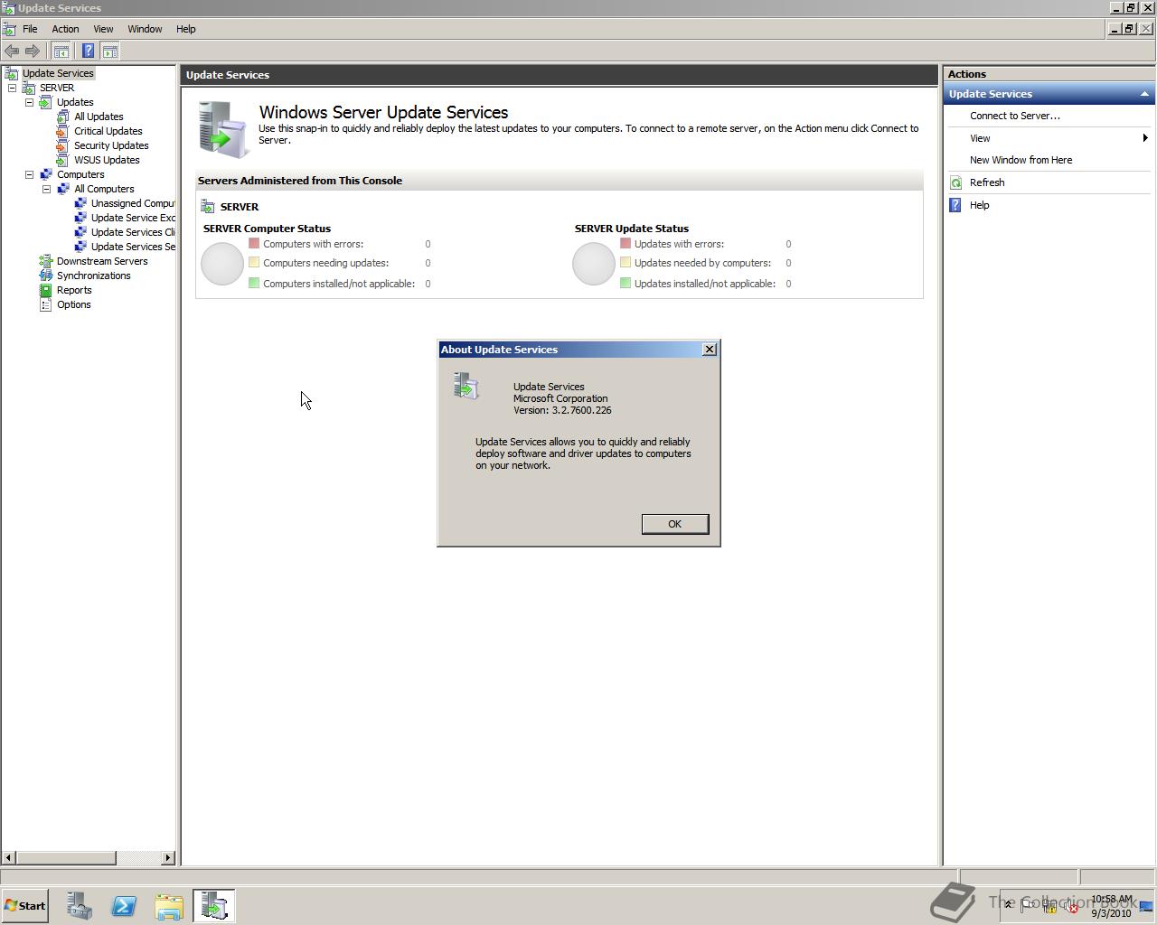This screenshot has width=1157, height=925.
Task: Select the Unassigned Computers node icon
Action: (80, 203)
